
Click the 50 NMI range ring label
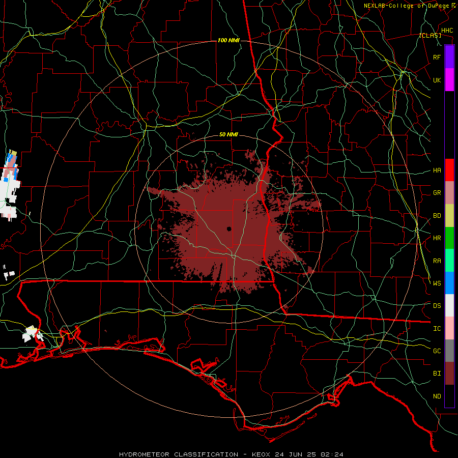pos(228,135)
